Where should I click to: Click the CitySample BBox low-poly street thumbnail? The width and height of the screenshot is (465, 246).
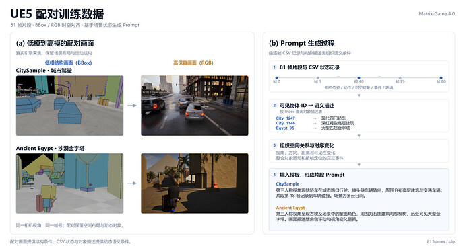click(69, 106)
